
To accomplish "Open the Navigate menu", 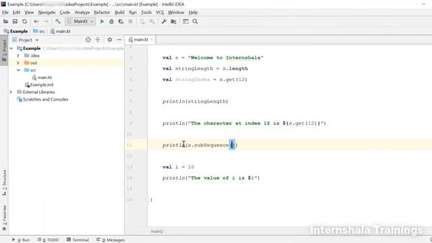I will point(47,12).
